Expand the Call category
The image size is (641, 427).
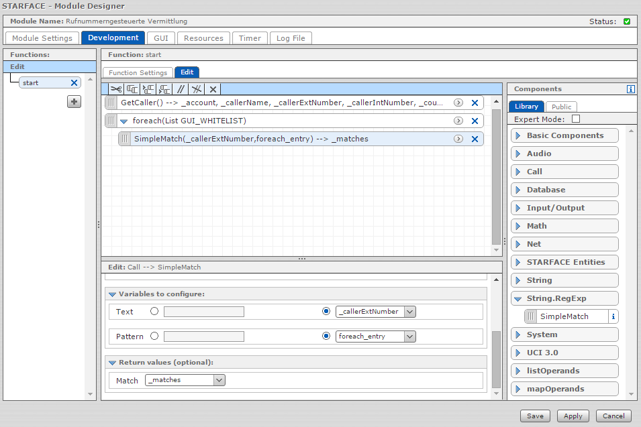[x=564, y=172]
